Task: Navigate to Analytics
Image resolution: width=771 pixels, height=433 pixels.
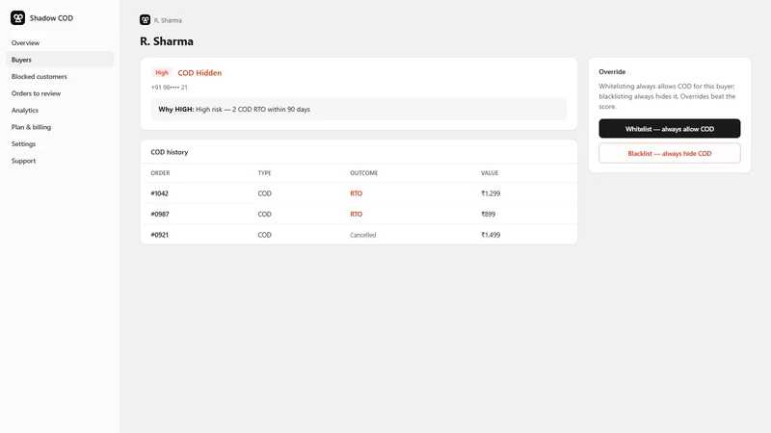Action: 25,110
